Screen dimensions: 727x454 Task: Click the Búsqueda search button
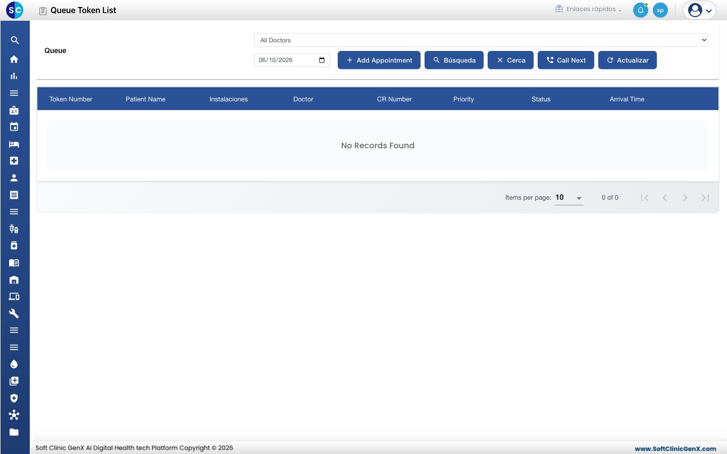click(x=454, y=60)
